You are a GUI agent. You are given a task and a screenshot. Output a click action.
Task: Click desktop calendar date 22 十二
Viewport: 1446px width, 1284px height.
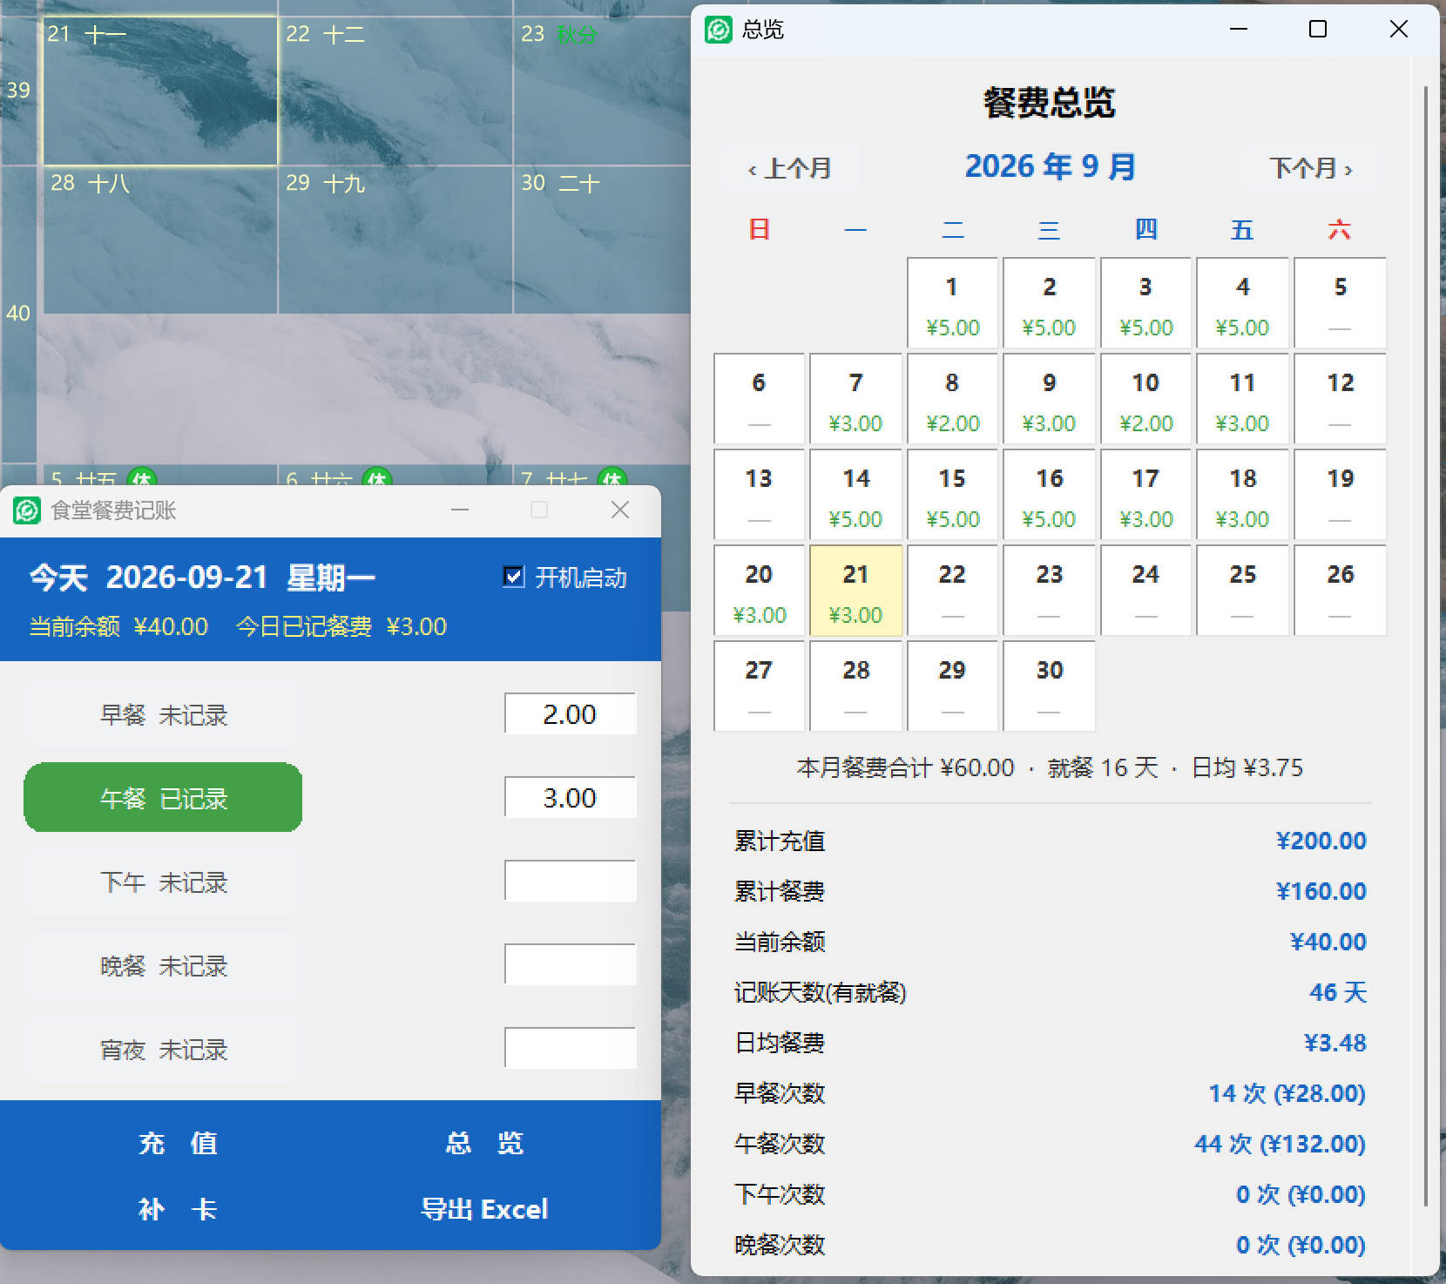tap(395, 90)
